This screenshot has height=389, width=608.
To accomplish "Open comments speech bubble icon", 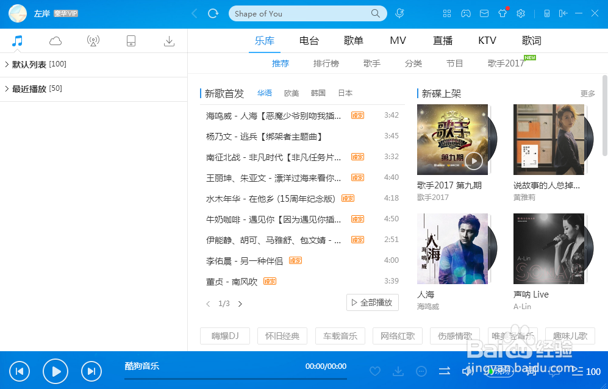I will [554, 371].
